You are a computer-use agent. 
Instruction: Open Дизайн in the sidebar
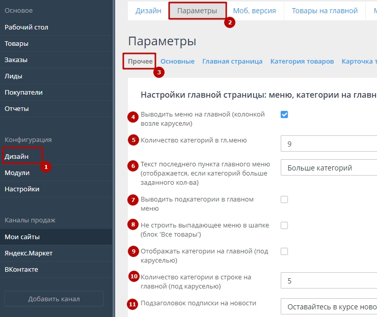tap(17, 156)
